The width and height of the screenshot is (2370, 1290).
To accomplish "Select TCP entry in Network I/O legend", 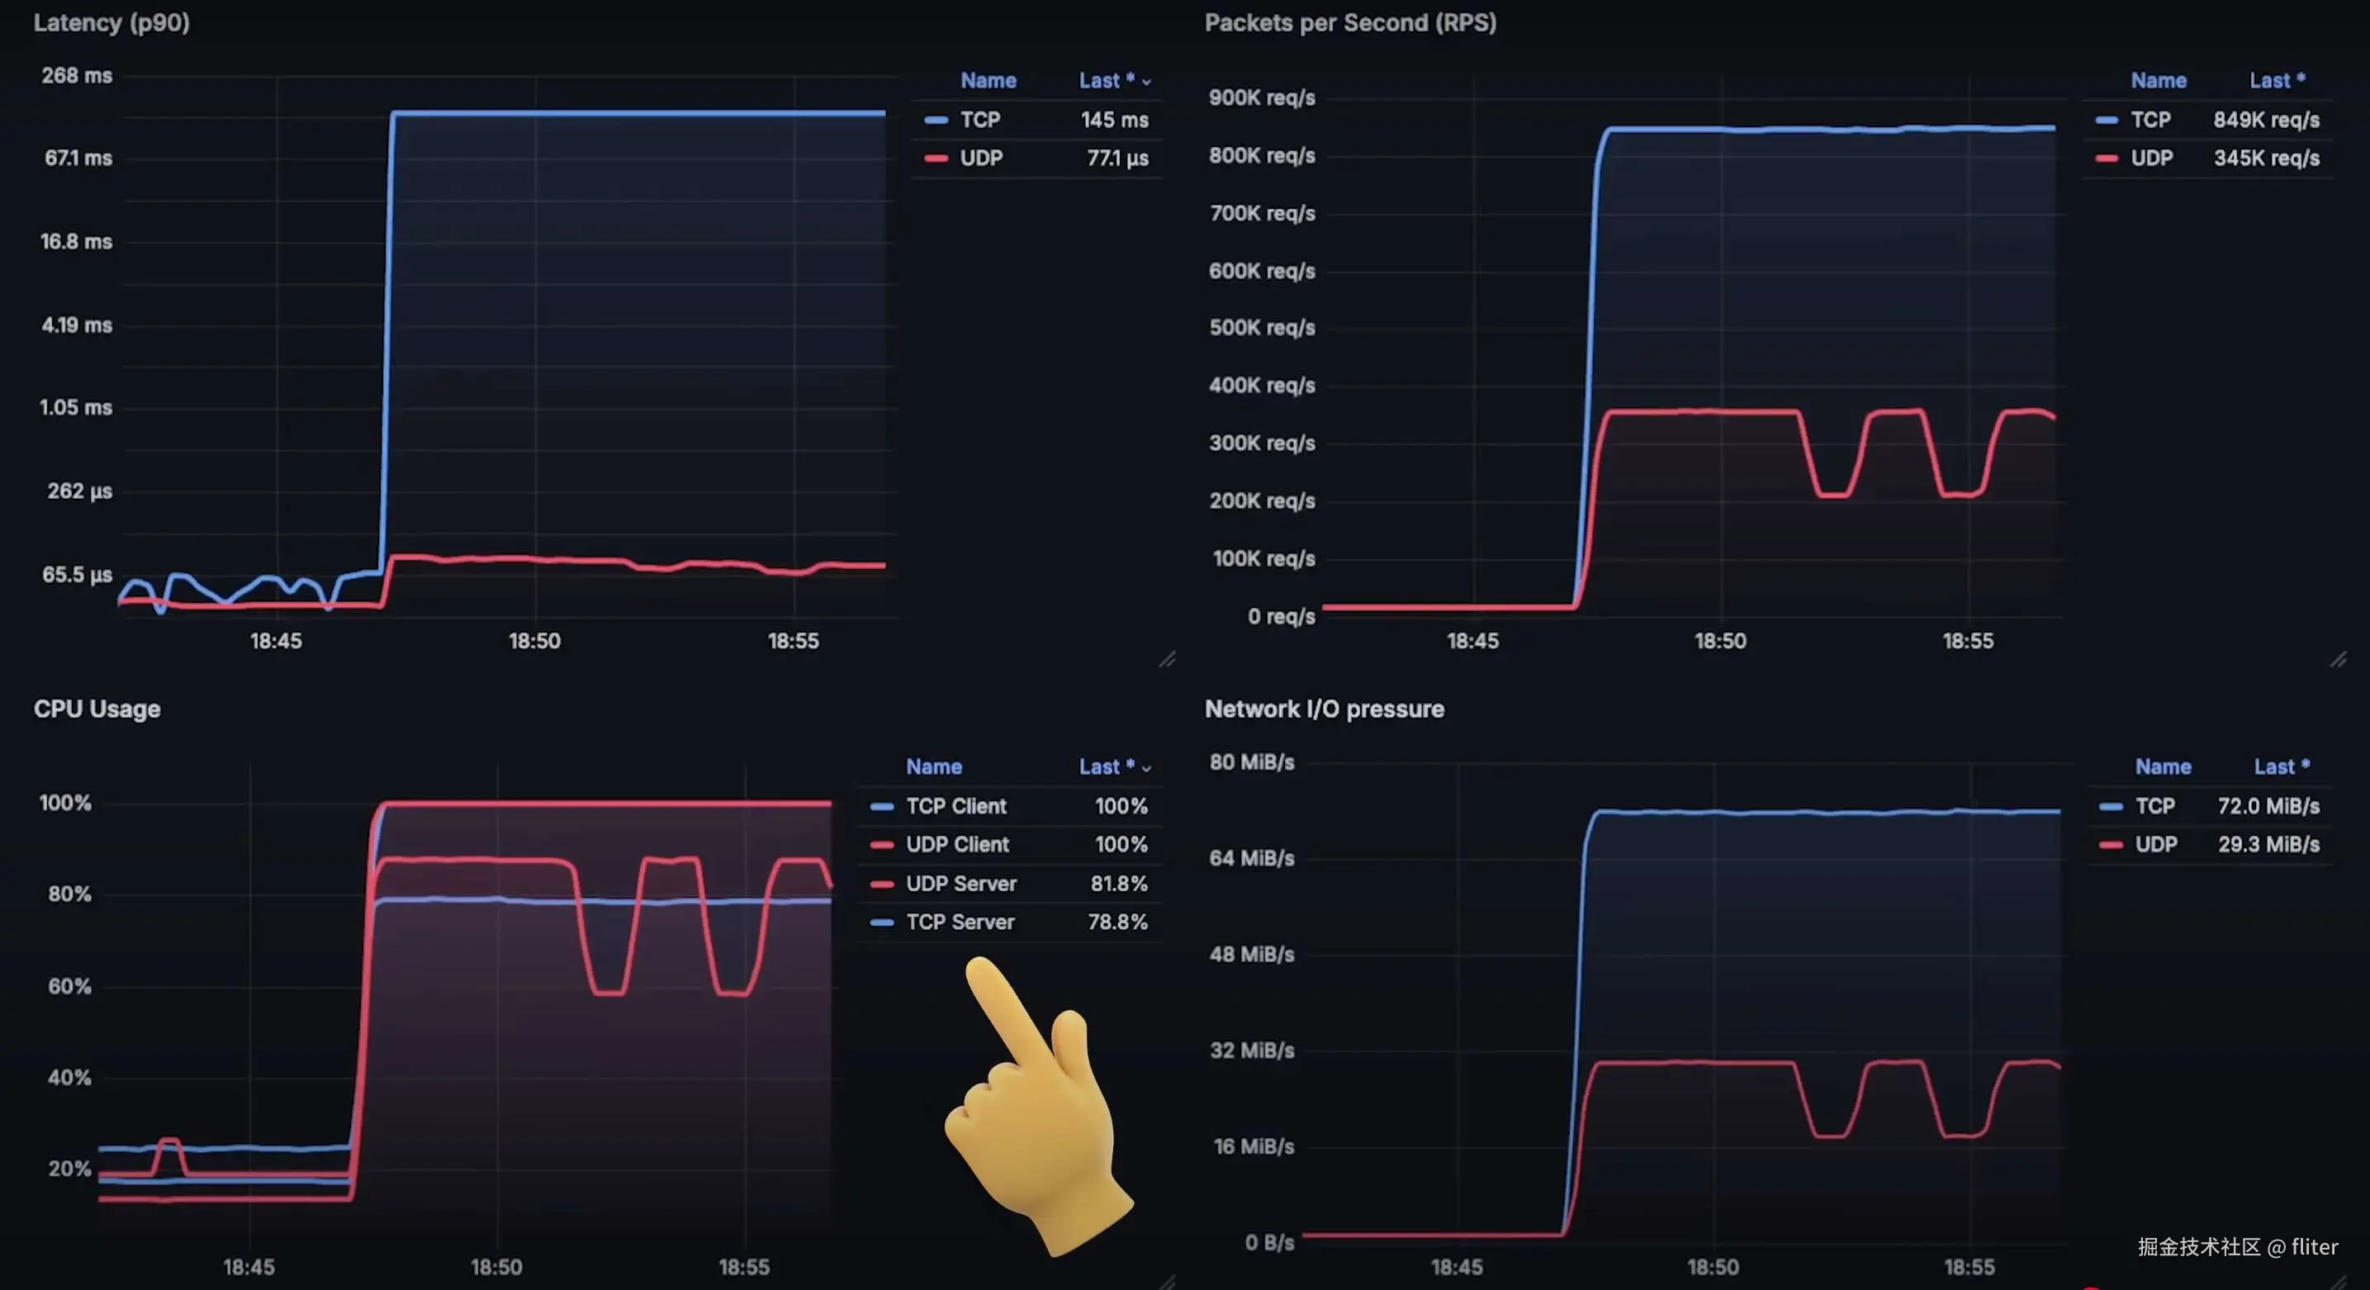I will [x=2154, y=806].
